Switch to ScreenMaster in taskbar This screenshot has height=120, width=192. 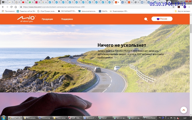[150, 118]
